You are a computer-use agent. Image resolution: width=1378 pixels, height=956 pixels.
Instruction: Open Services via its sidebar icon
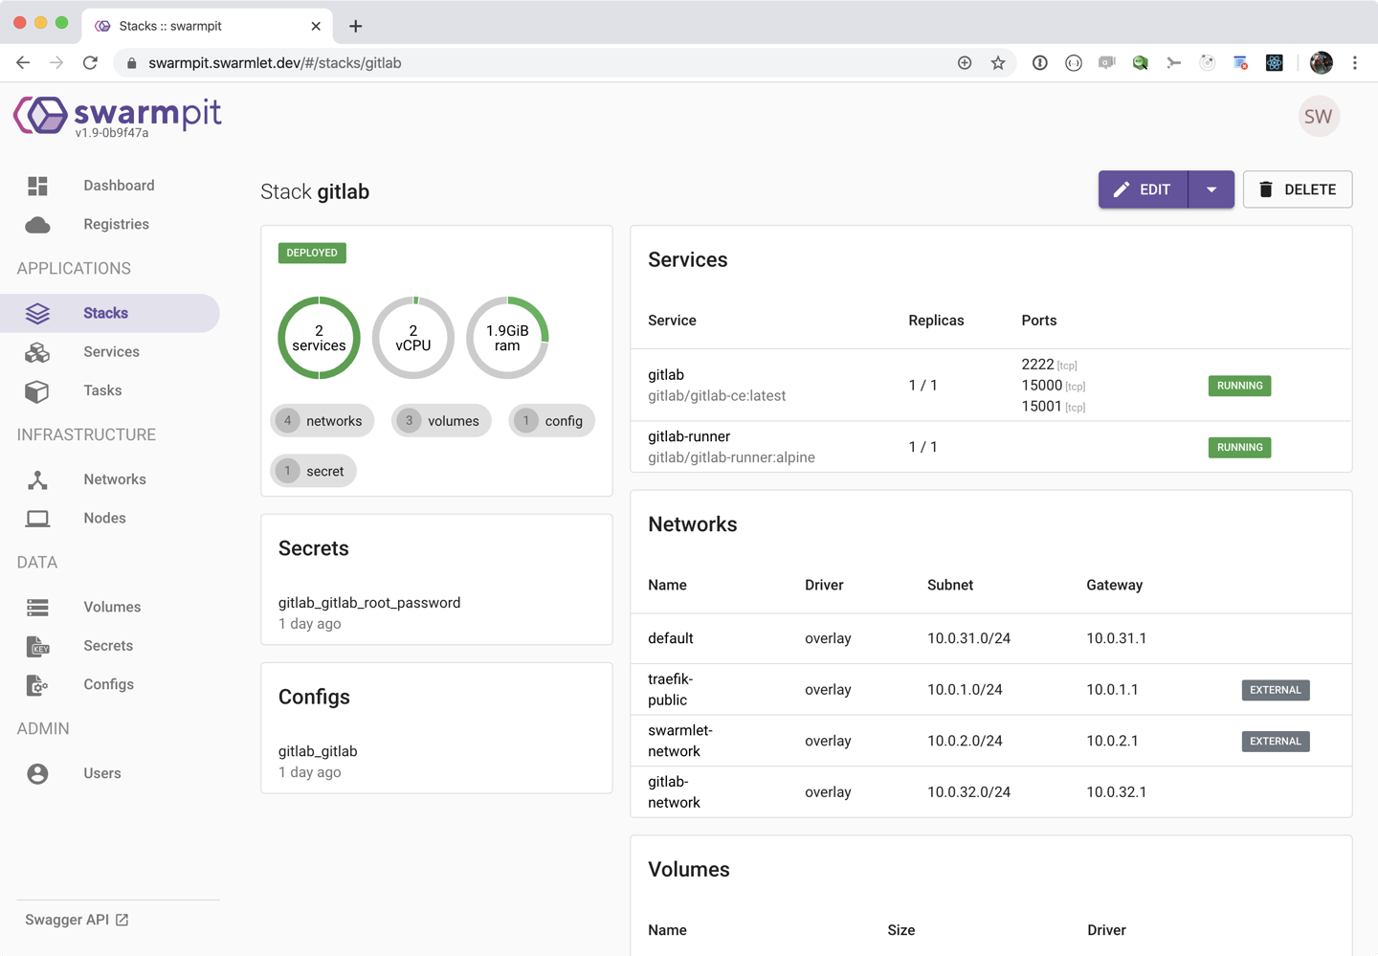(37, 351)
